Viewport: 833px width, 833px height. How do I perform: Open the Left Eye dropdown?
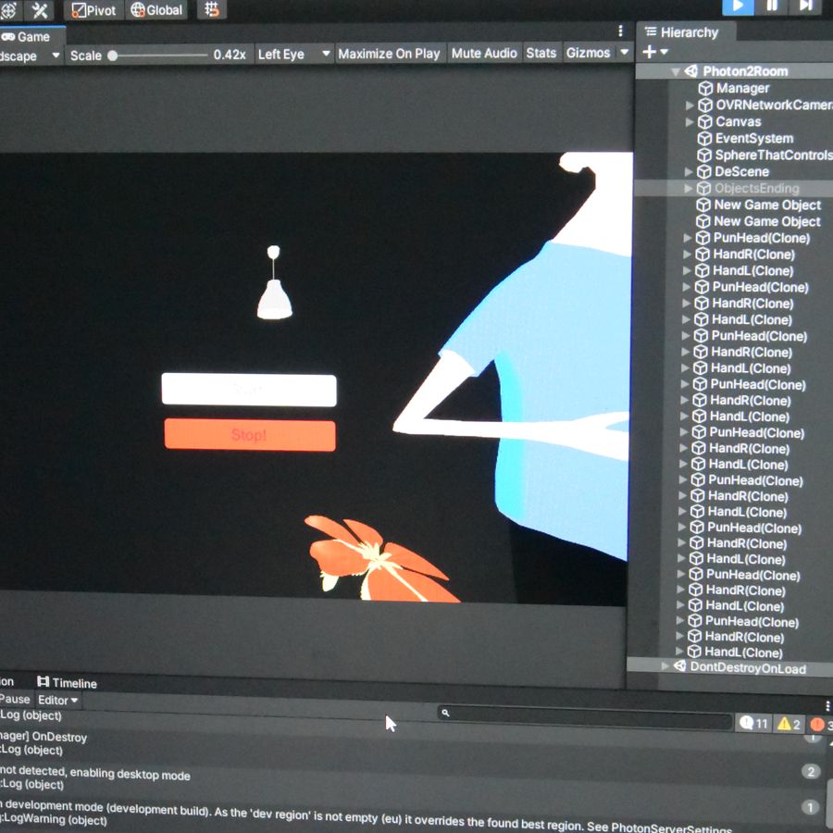[x=293, y=55]
